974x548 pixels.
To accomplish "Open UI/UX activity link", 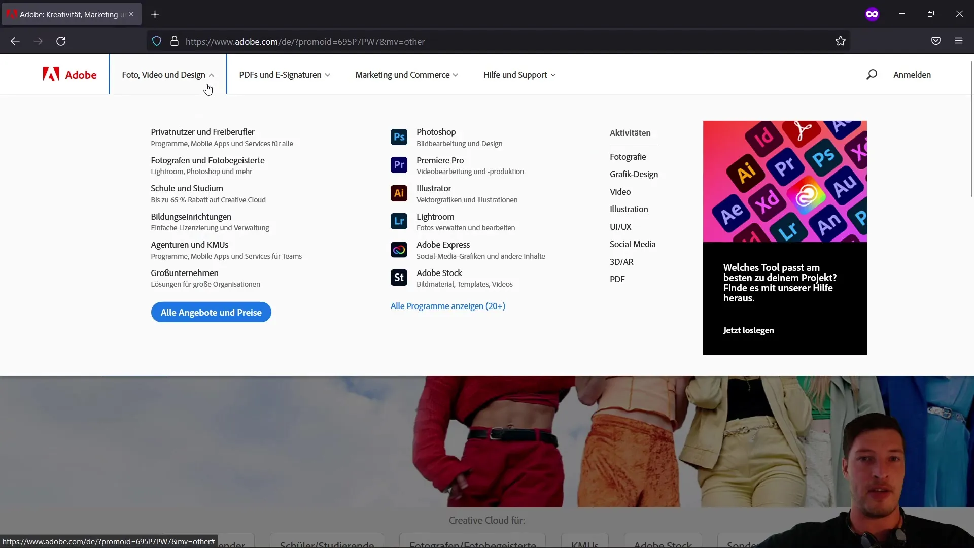I will pos(620,227).
